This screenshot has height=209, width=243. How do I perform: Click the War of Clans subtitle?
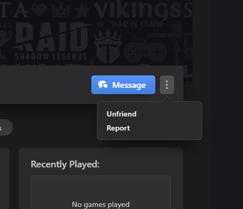136,24
